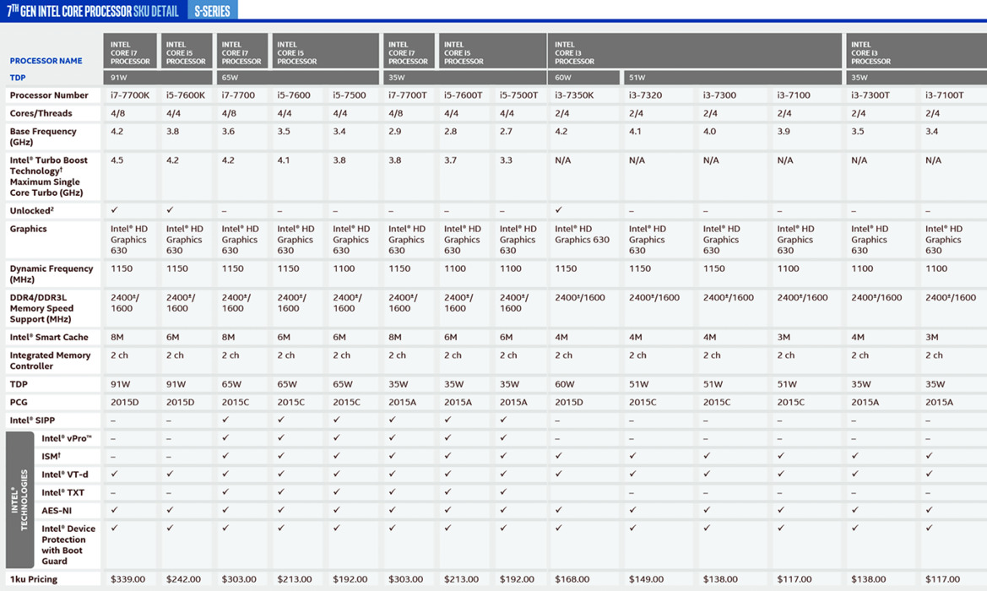Viewport: 987px width, 591px height.
Task: Select the '3M' Smart Cache value for i3-7100
Action: 784,337
